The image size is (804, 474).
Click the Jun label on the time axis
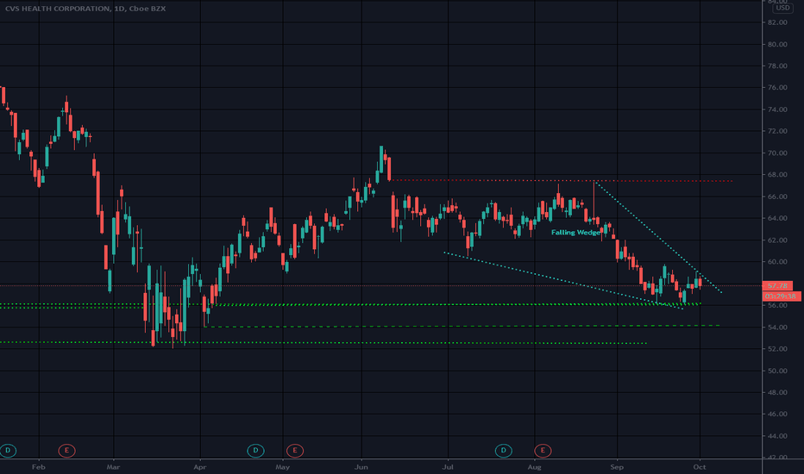pyautogui.click(x=361, y=467)
